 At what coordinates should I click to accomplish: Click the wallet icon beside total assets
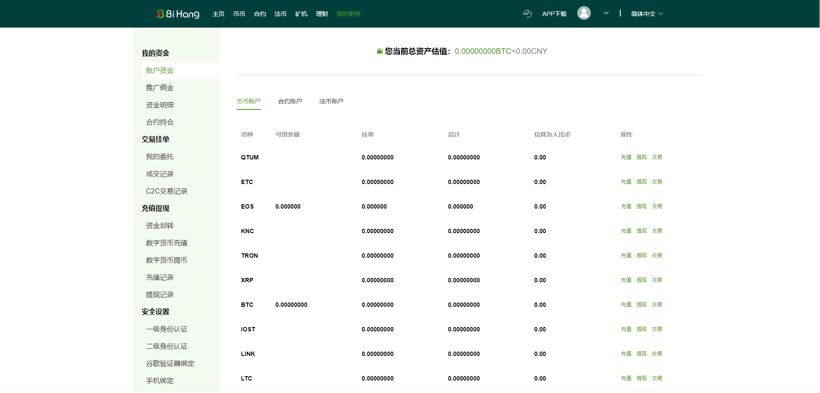click(x=380, y=51)
